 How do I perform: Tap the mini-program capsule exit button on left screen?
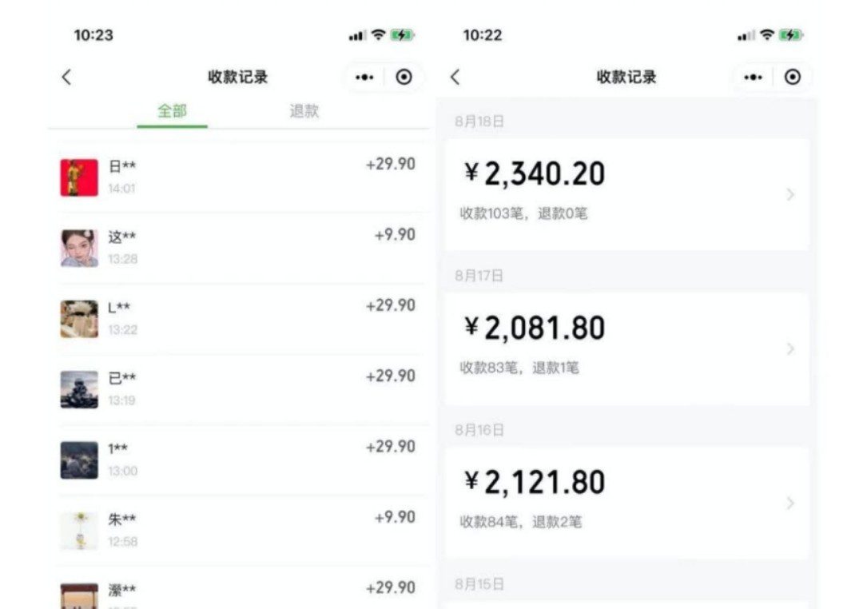point(404,77)
